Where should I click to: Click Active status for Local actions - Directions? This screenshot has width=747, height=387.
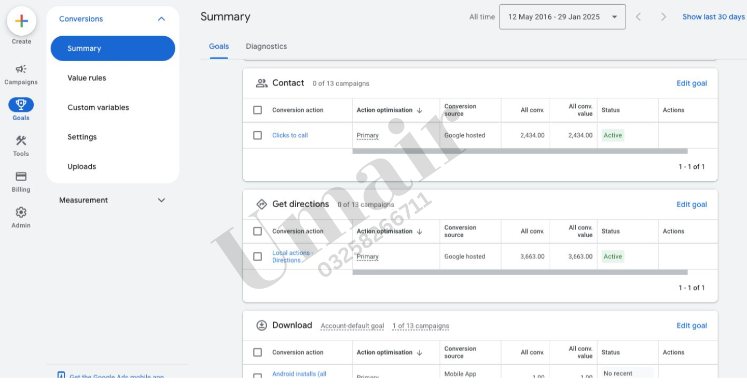613,257
